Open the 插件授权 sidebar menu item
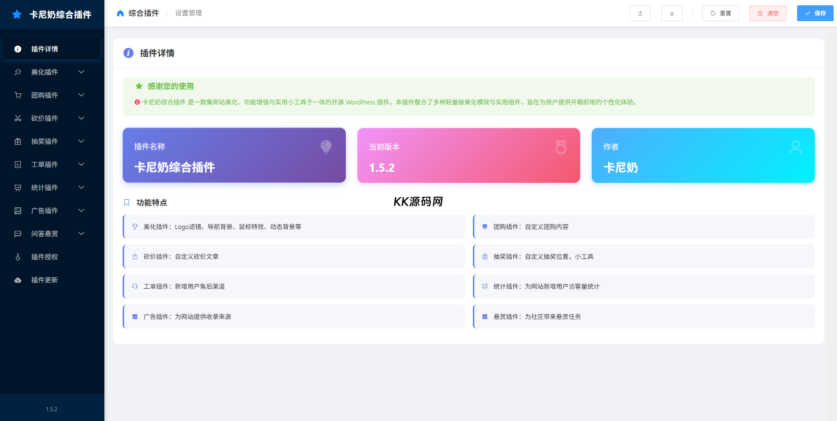The height and width of the screenshot is (421, 837). 52,257
